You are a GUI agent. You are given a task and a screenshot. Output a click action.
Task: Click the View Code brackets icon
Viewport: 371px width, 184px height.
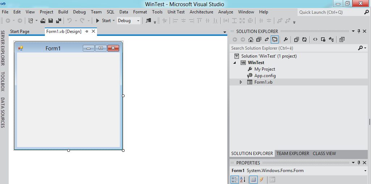(x=315, y=39)
